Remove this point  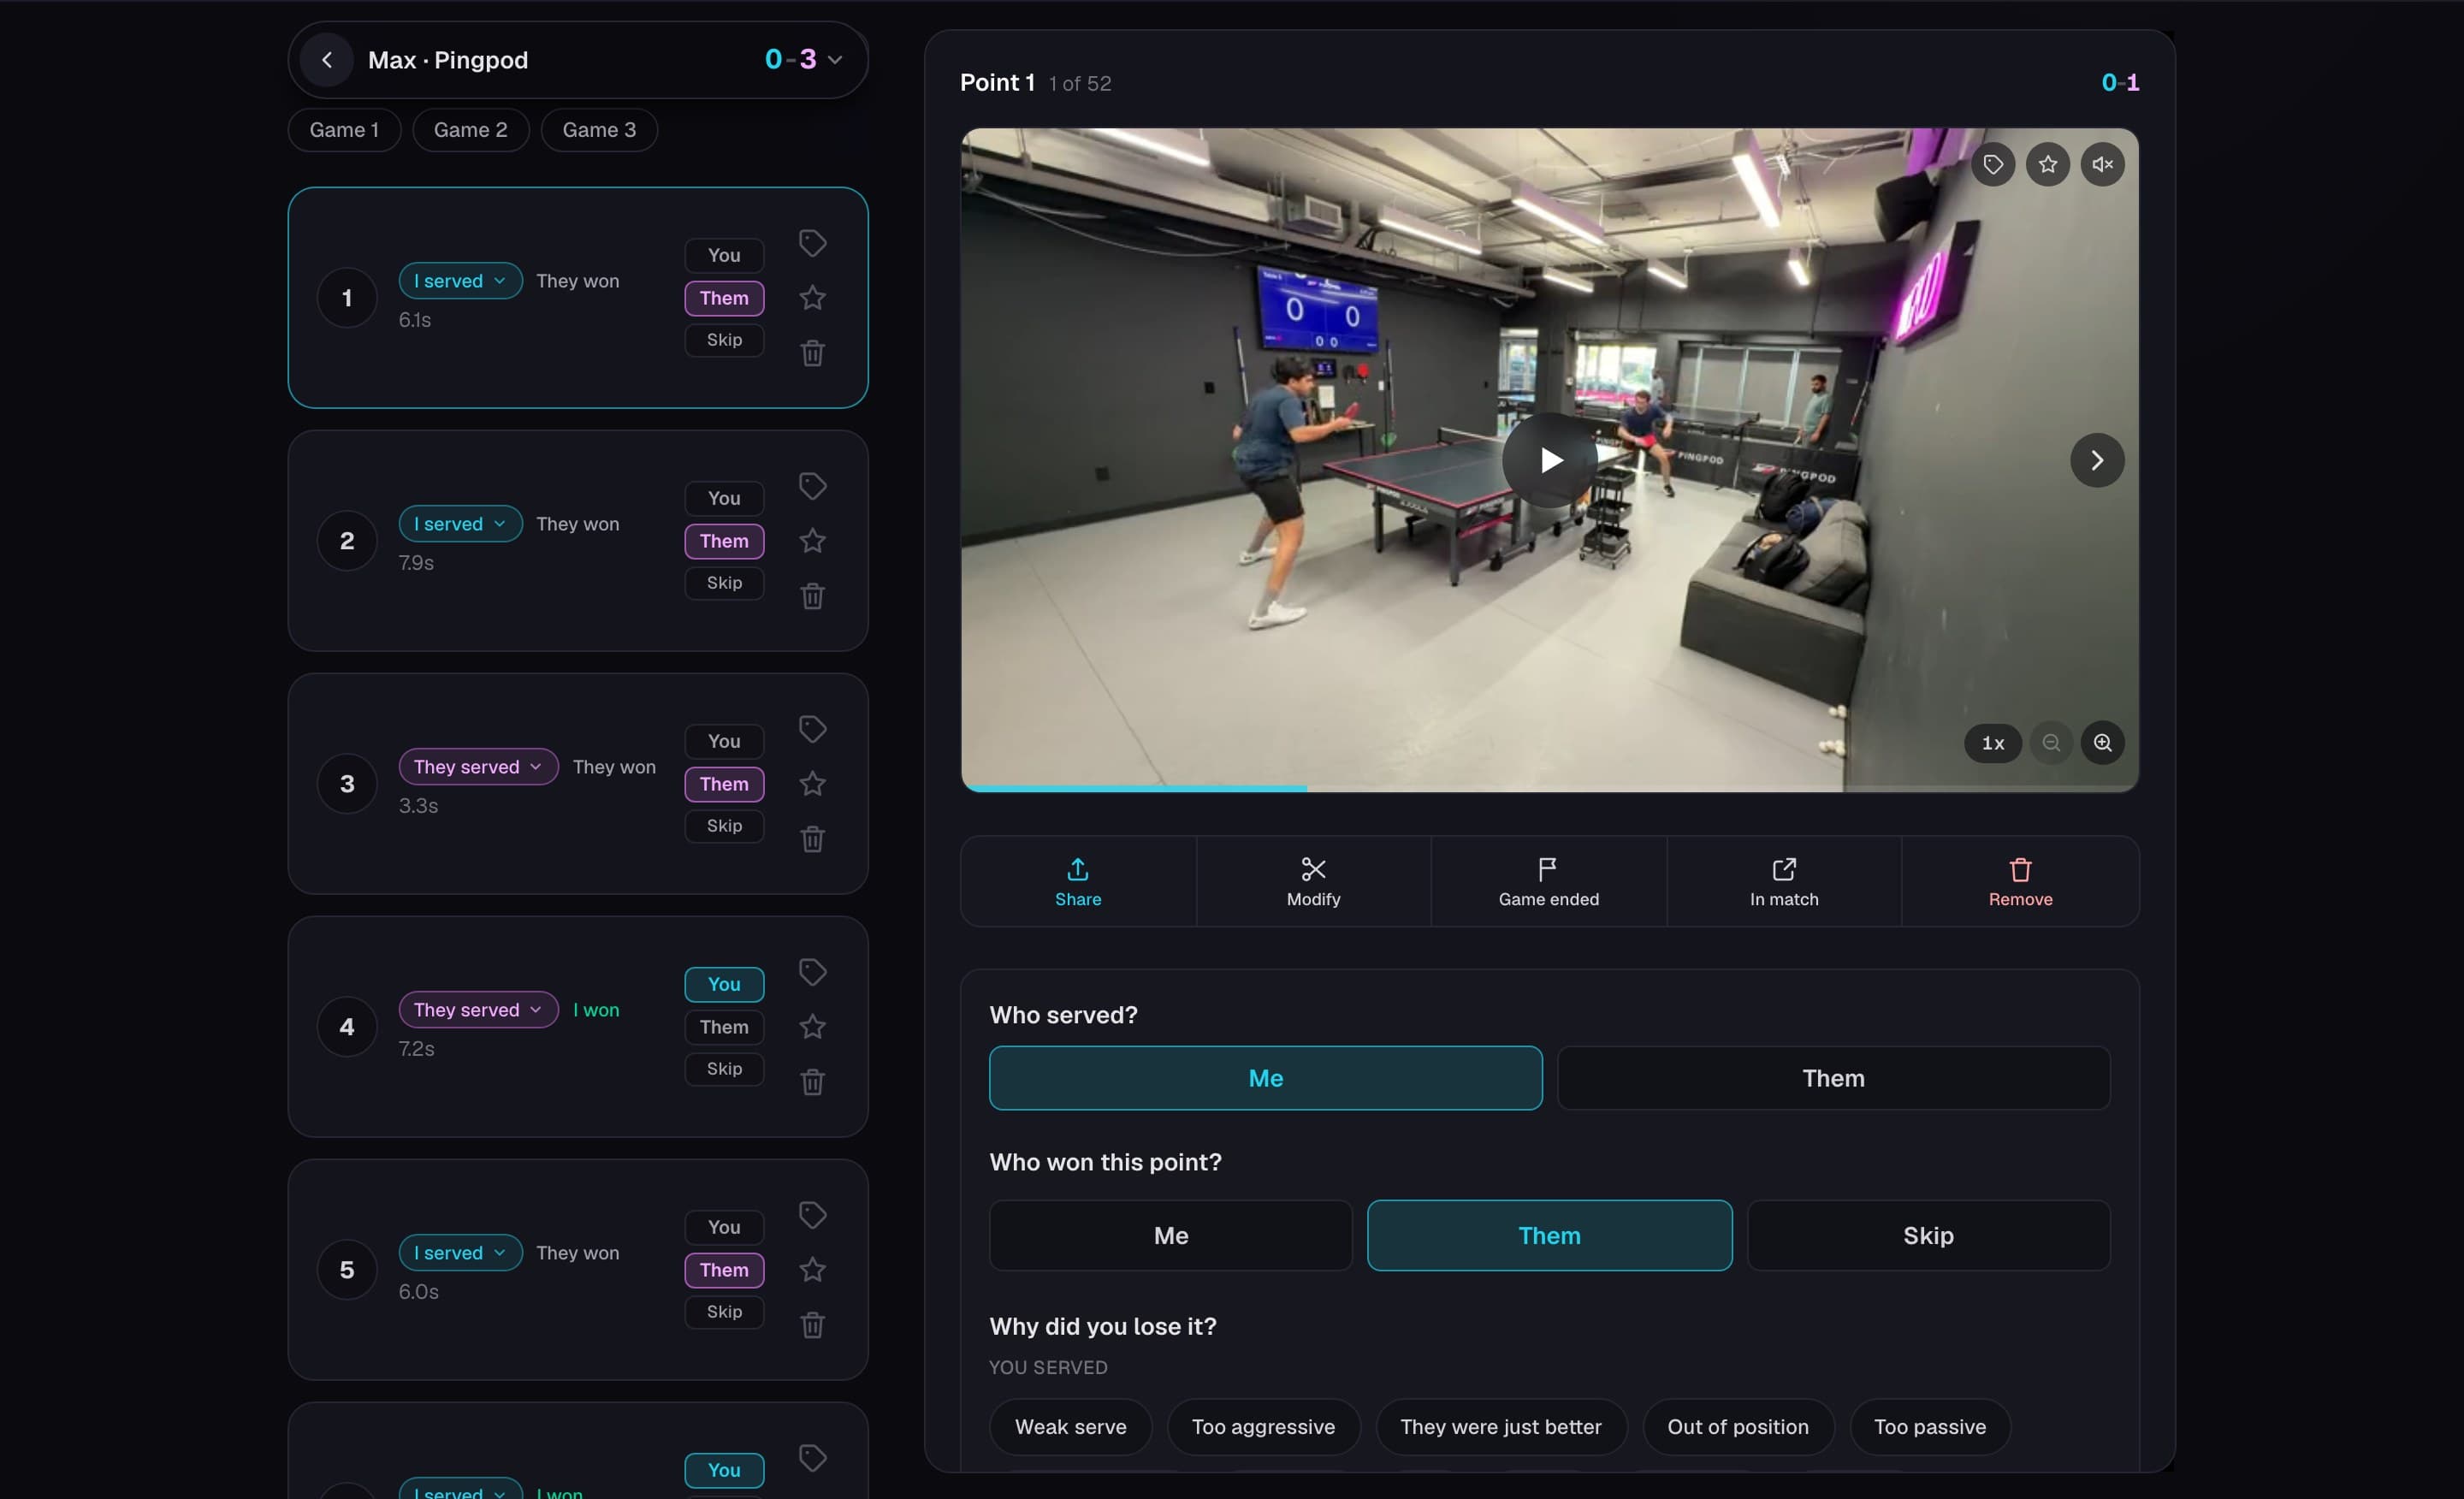pyautogui.click(x=2020, y=882)
